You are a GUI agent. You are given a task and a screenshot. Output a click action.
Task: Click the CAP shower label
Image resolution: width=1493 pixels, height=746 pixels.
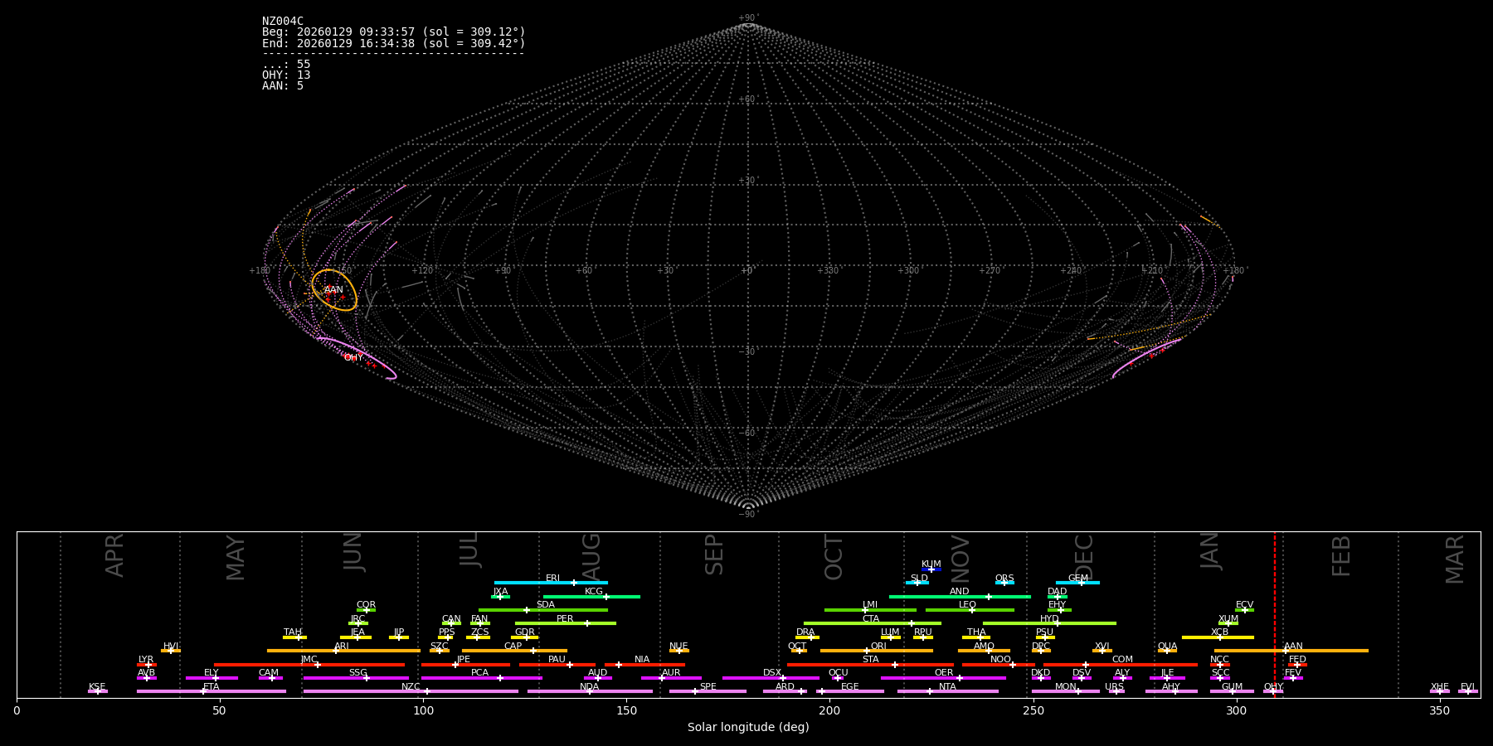click(513, 646)
